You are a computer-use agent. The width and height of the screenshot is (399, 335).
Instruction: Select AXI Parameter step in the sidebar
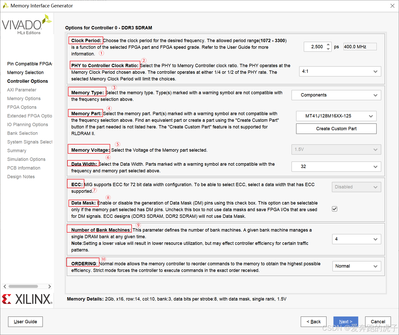[22, 90]
